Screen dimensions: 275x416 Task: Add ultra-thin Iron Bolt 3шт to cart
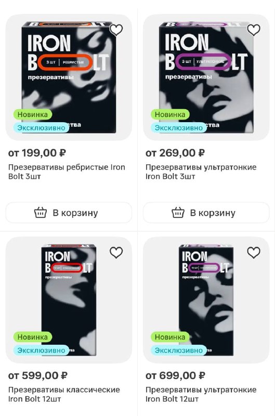tap(206, 213)
